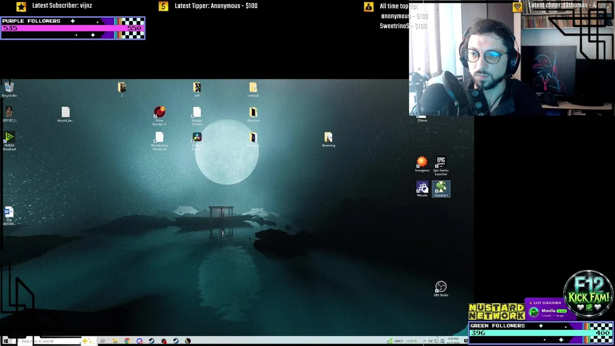Image resolution: width=615 pixels, height=346 pixels.
Task: Open the Streaming folder on desktop
Action: [x=328, y=139]
